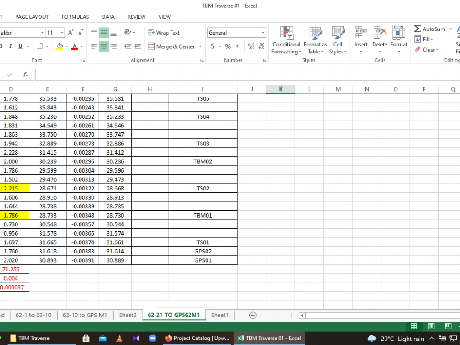
Task: Apply percent style
Action: (228, 46)
